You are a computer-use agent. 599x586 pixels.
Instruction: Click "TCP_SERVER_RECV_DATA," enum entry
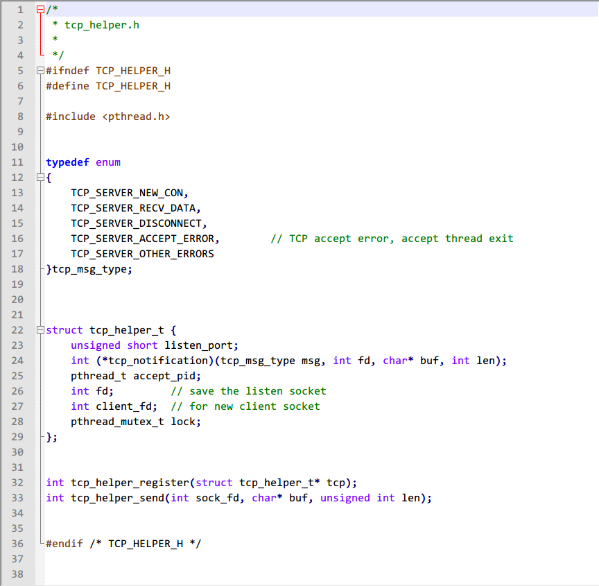tap(136, 209)
